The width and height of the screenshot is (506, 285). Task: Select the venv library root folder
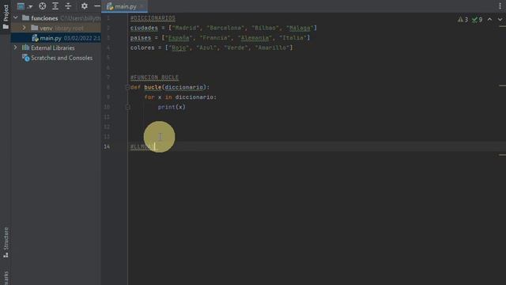click(x=56, y=28)
